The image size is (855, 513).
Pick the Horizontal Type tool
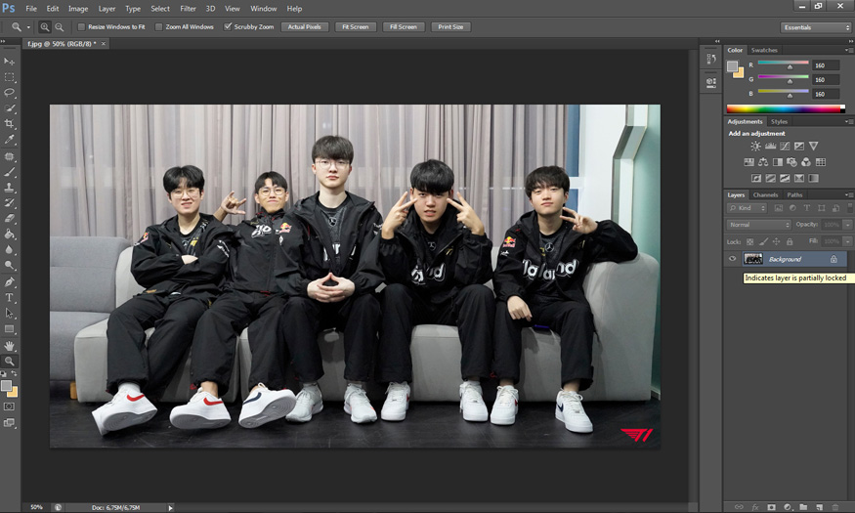(x=10, y=297)
